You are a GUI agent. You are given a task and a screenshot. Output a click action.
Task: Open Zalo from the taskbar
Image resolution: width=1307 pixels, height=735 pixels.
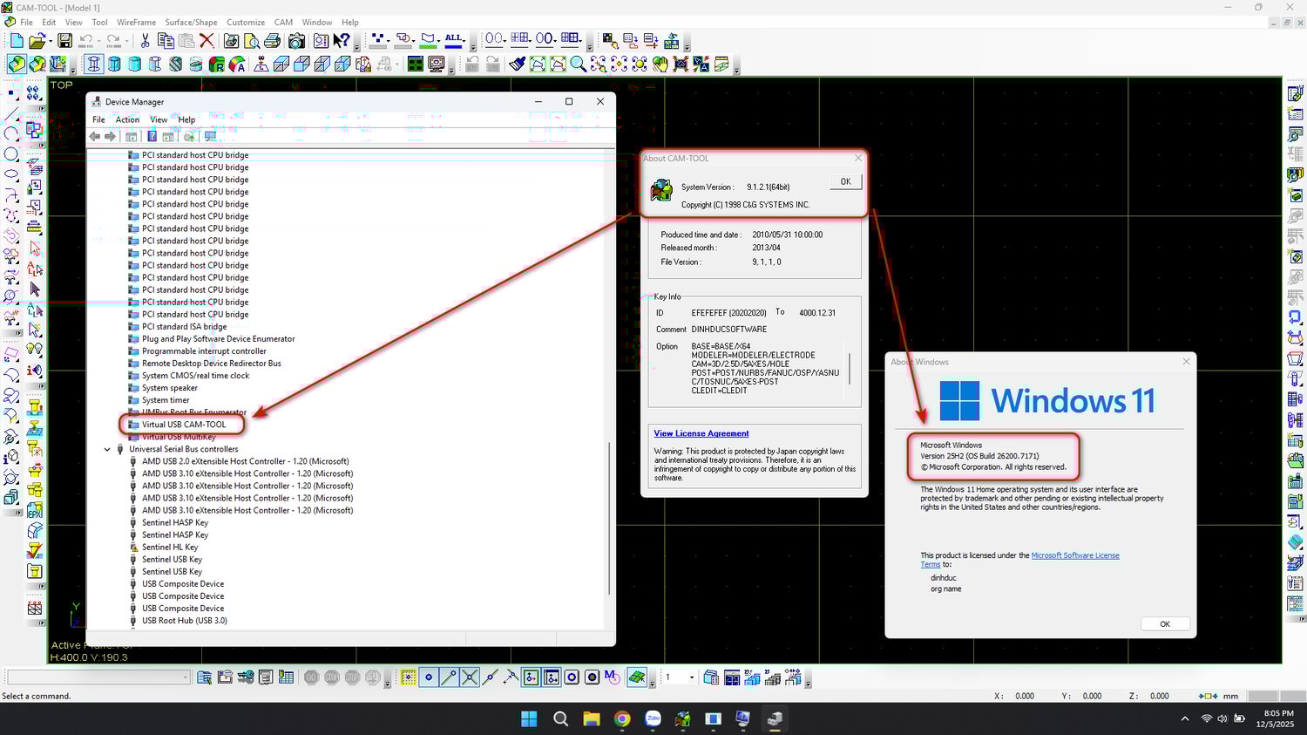[653, 718]
